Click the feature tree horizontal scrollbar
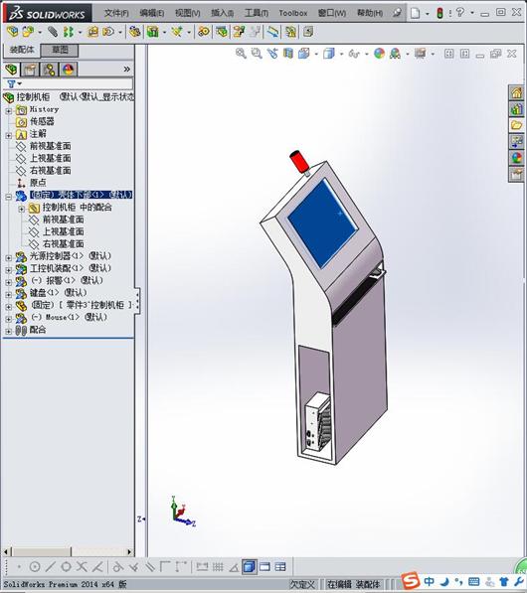This screenshot has height=593, width=527. pos(69,551)
